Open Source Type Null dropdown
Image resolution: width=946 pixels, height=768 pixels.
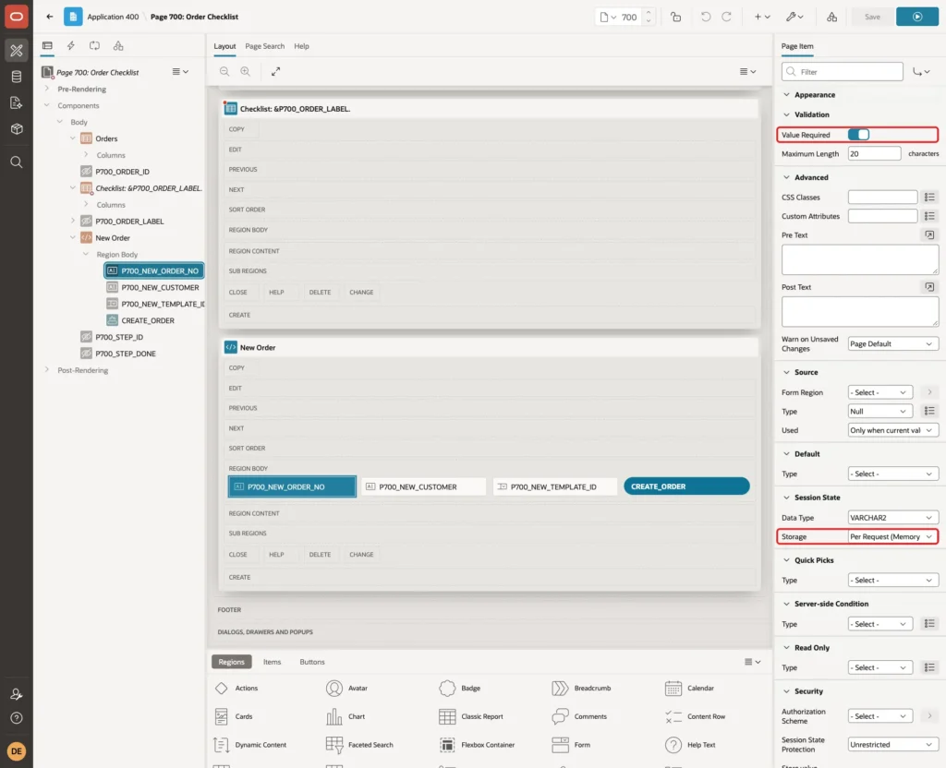click(x=879, y=411)
